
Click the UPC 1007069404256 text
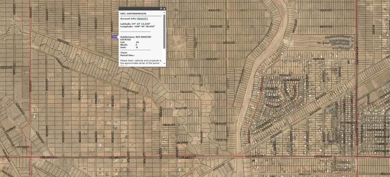tap(133, 14)
